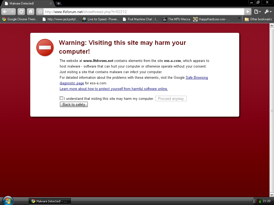Click the address bar URL field

coord(143,12)
